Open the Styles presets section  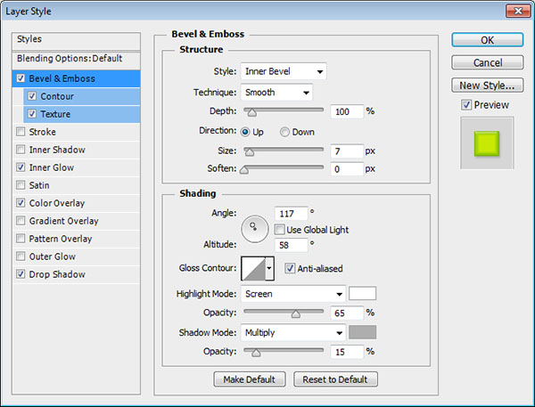(x=76, y=41)
